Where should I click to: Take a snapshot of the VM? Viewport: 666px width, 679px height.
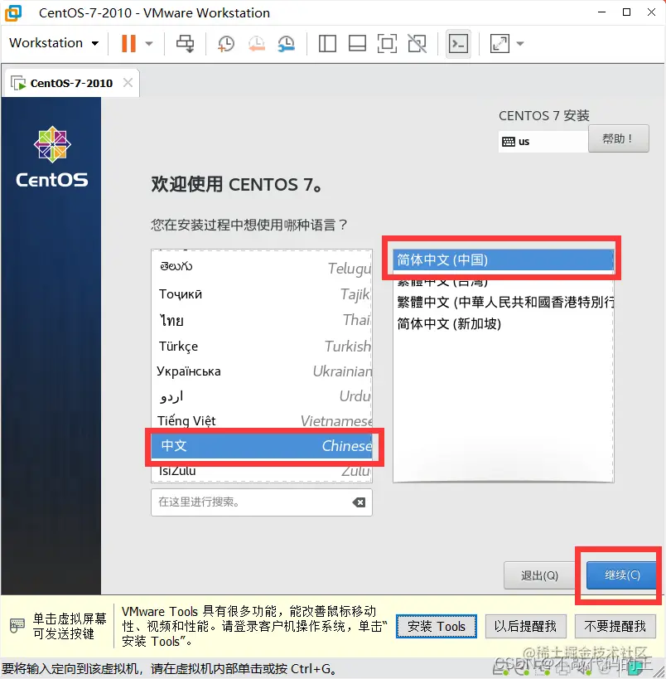(225, 43)
